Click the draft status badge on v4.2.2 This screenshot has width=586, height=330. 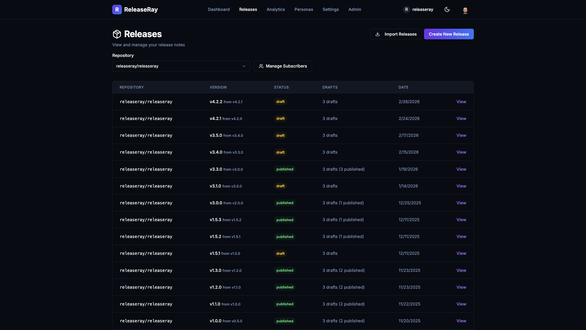tap(280, 102)
